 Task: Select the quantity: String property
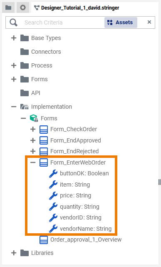click(79, 207)
